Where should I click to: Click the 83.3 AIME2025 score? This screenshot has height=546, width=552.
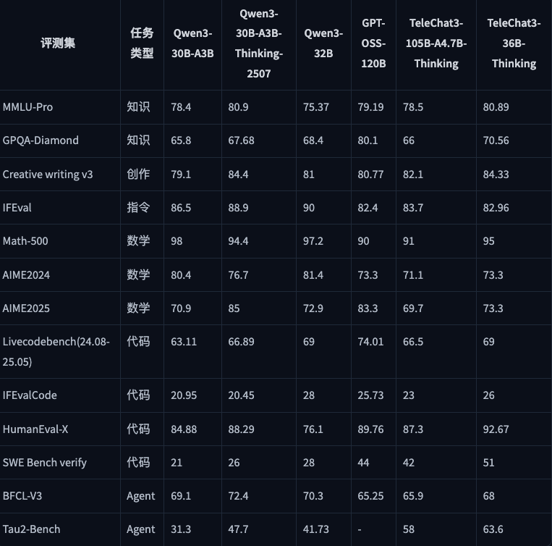pyautogui.click(x=368, y=308)
